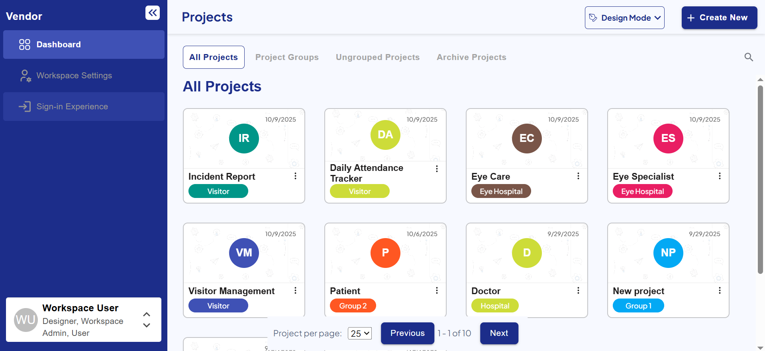The height and width of the screenshot is (351, 765).
Task: Click the Eye Hospital tag on Eye Specialist
Action: pyautogui.click(x=642, y=191)
